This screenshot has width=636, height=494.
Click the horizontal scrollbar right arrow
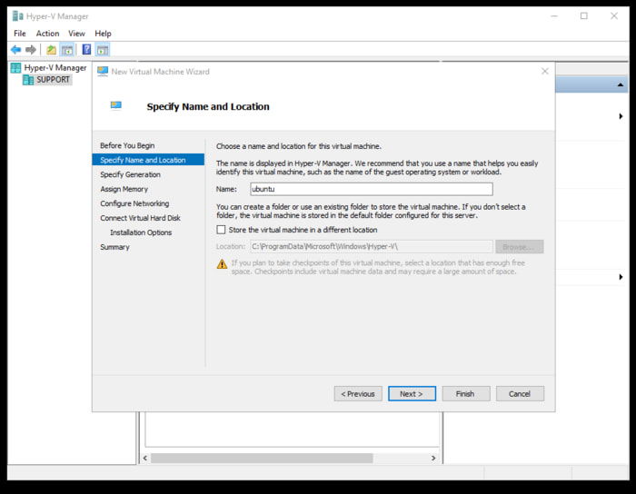tap(433, 458)
